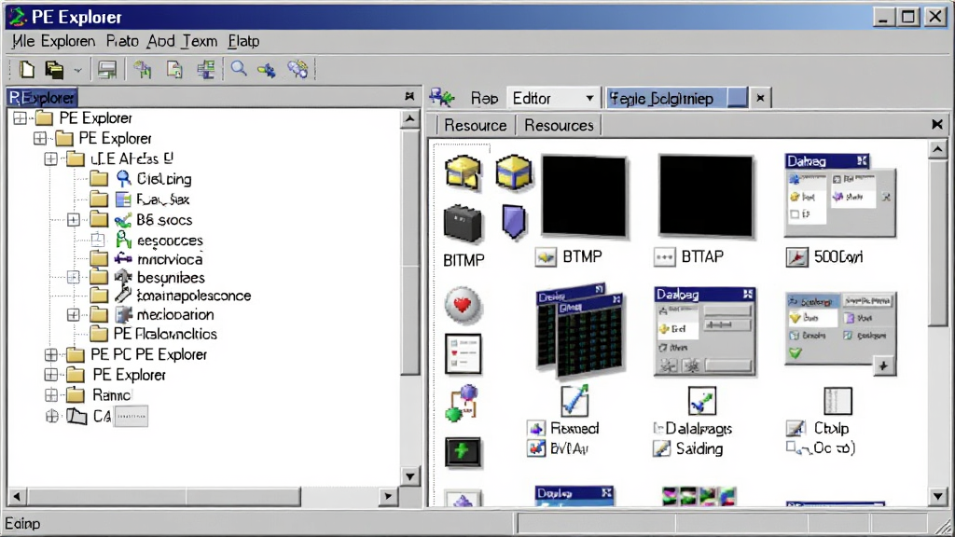
Task: Click the green plus icon
Action: [463, 452]
